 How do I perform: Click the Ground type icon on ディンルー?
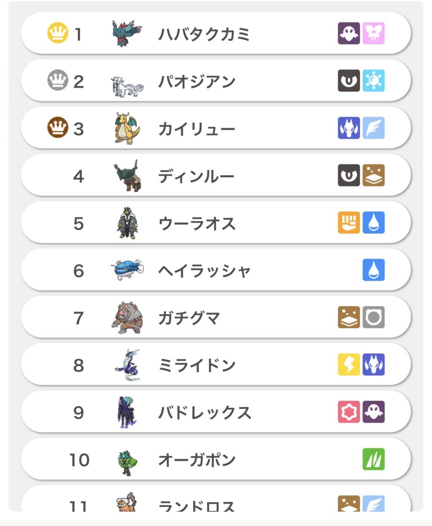tap(373, 175)
